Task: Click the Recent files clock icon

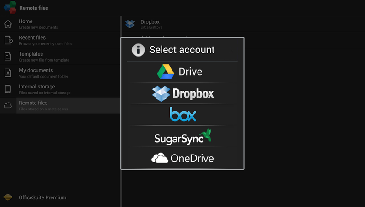Action: tap(9, 40)
